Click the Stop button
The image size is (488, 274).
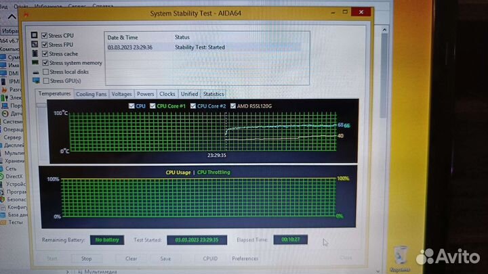87,258
